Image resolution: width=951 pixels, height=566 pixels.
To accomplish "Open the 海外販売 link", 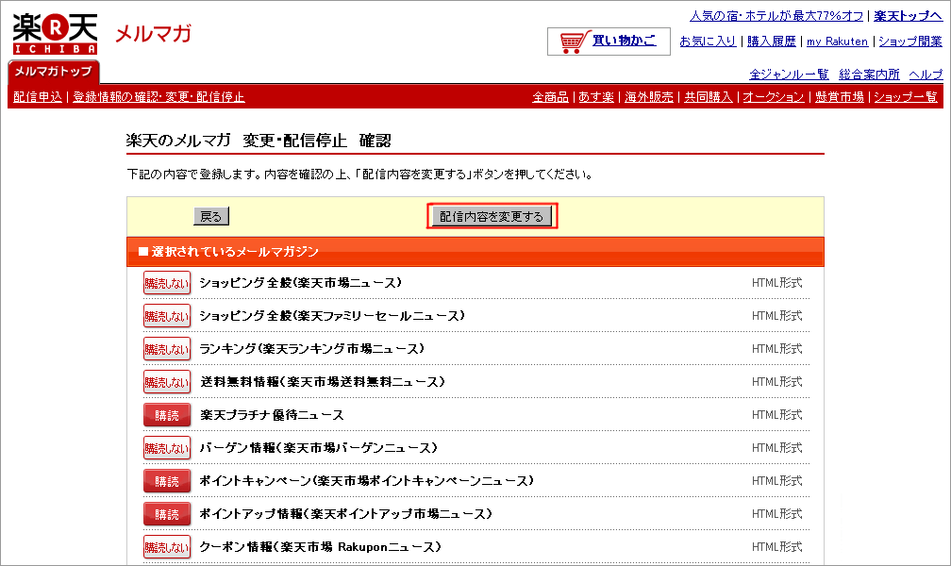I will tap(649, 97).
